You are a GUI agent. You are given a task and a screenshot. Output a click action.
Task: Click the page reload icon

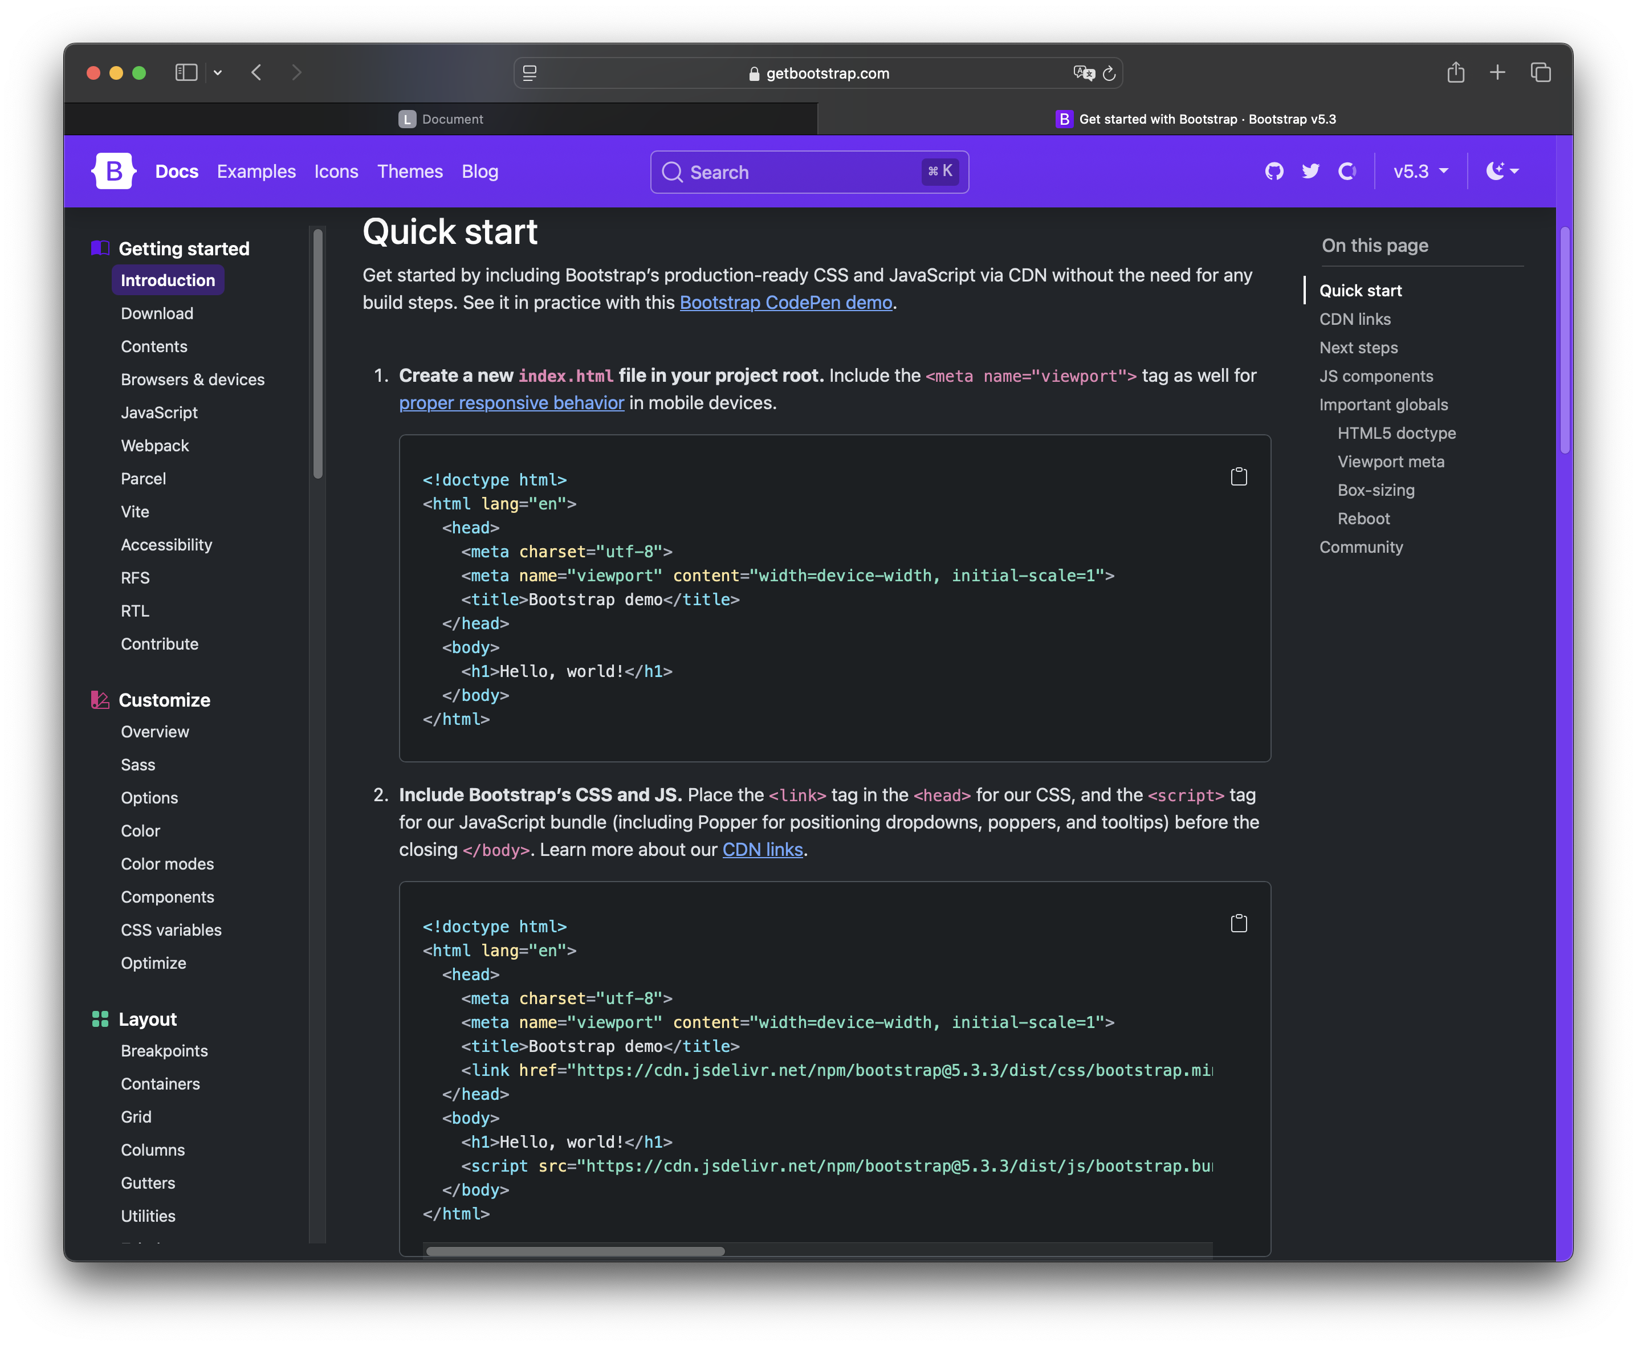[x=1109, y=74]
